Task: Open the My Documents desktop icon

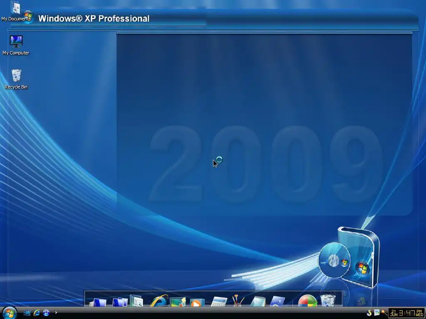Action: pyautogui.click(x=15, y=11)
